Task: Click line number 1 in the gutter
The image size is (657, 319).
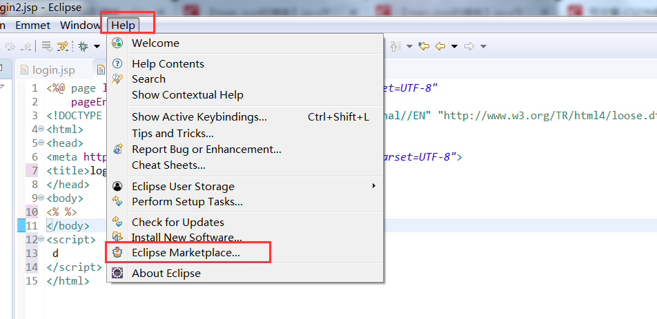Action: click(x=35, y=88)
